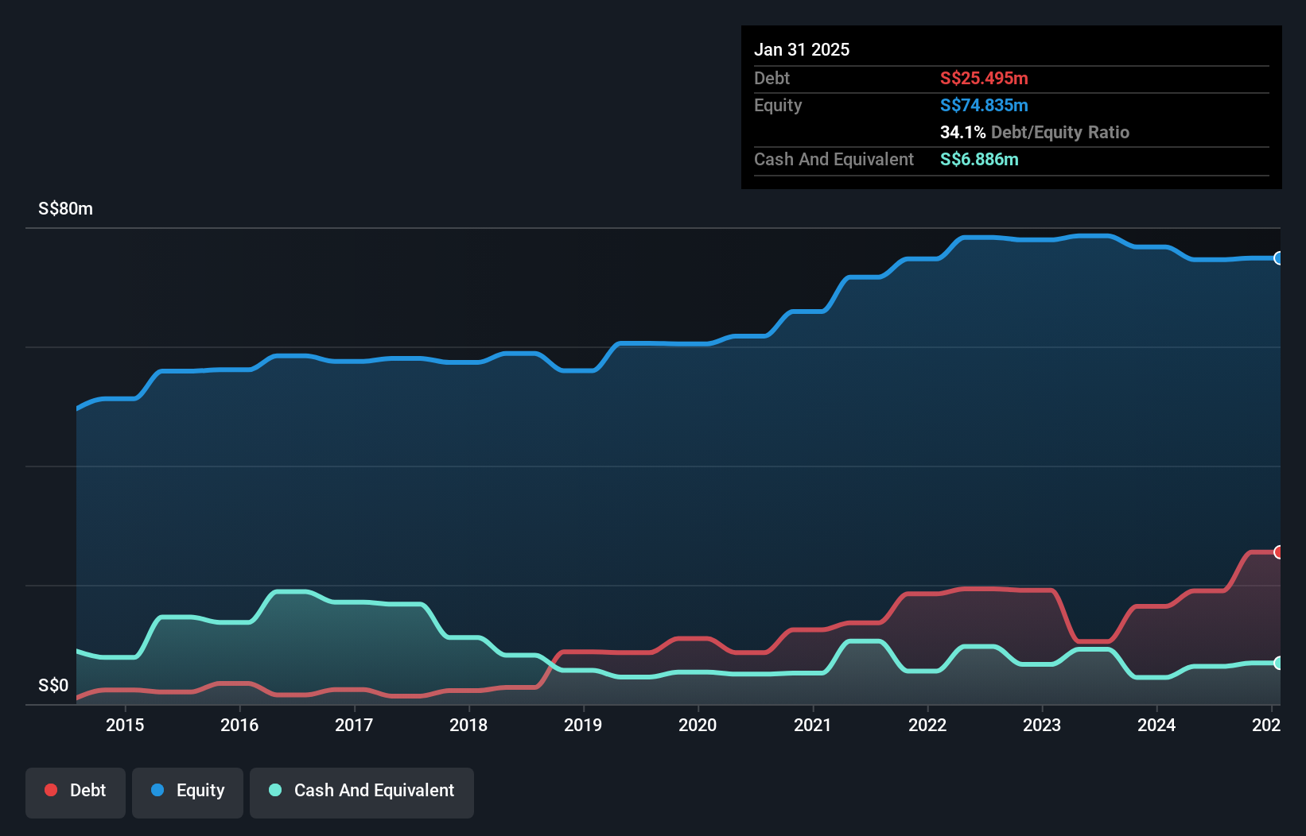Viewport: 1306px width, 836px height.
Task: Toggle the Debt series in the legend
Action: pyautogui.click(x=76, y=791)
